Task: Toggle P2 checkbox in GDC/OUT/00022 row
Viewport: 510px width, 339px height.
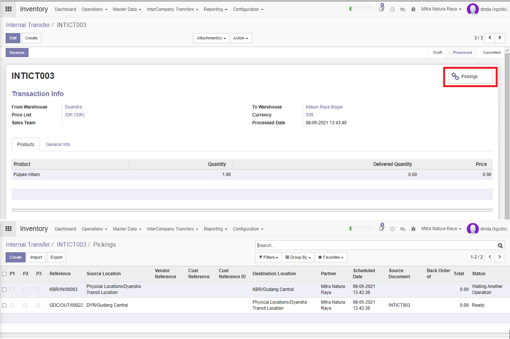Action: [25, 305]
